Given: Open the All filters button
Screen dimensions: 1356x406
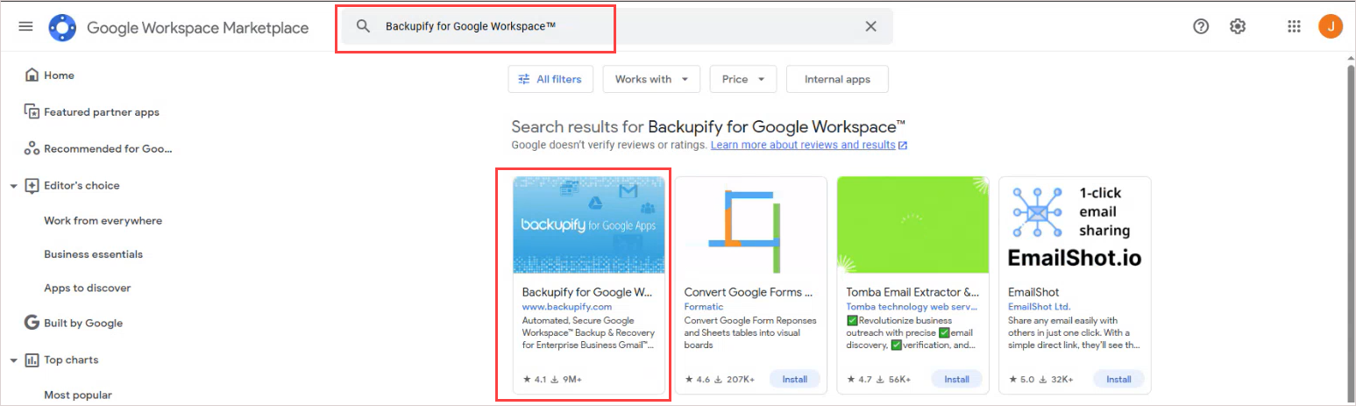Looking at the screenshot, I should [x=550, y=79].
